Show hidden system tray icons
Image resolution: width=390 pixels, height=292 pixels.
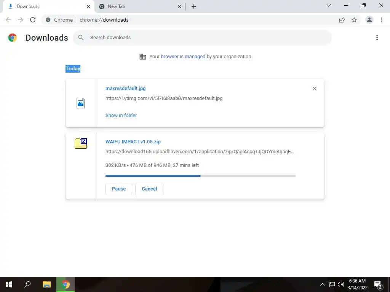pos(322,284)
